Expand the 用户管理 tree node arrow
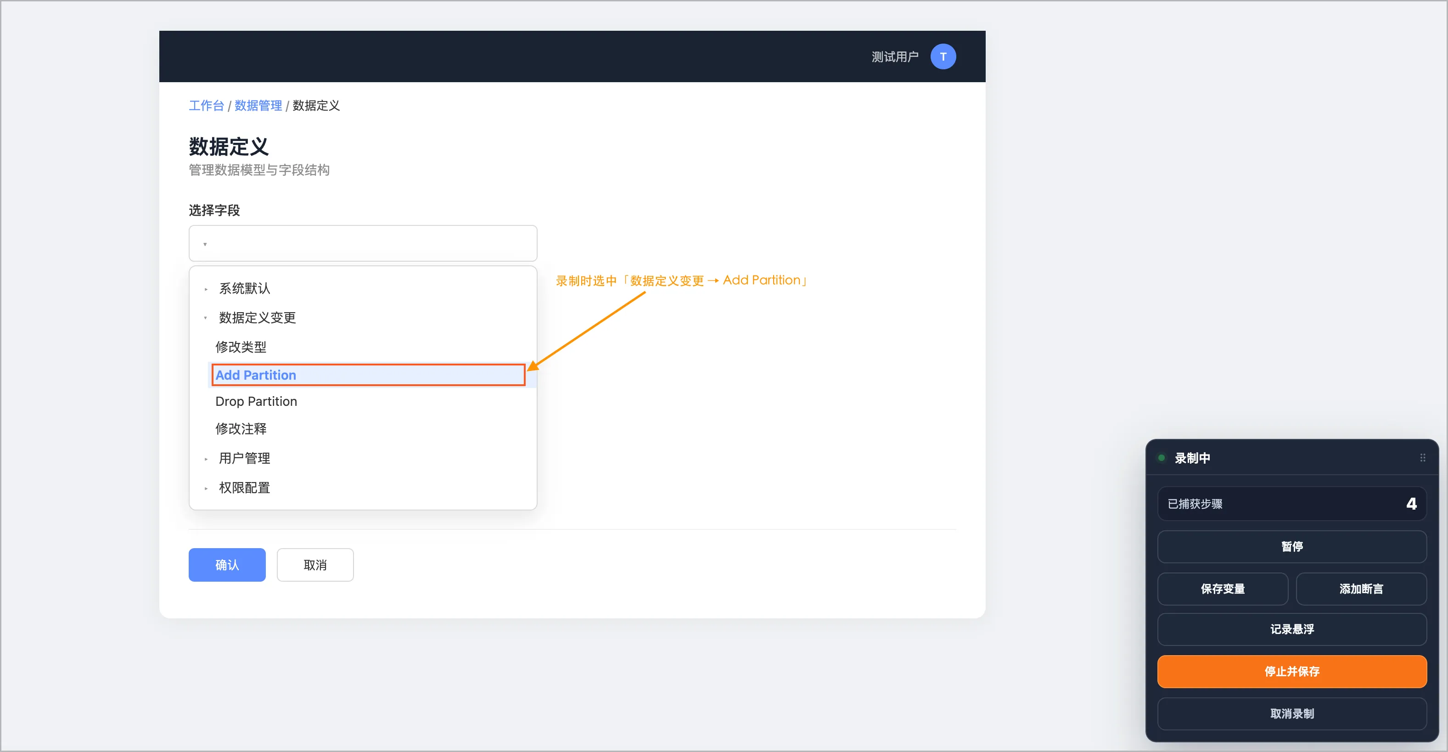 pyautogui.click(x=206, y=459)
